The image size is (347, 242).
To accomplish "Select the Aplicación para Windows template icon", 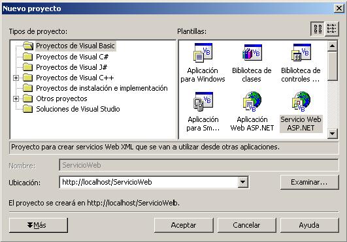I will pos(203,53).
